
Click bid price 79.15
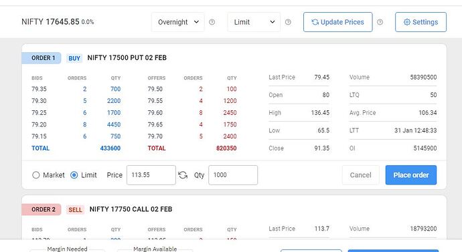point(40,136)
